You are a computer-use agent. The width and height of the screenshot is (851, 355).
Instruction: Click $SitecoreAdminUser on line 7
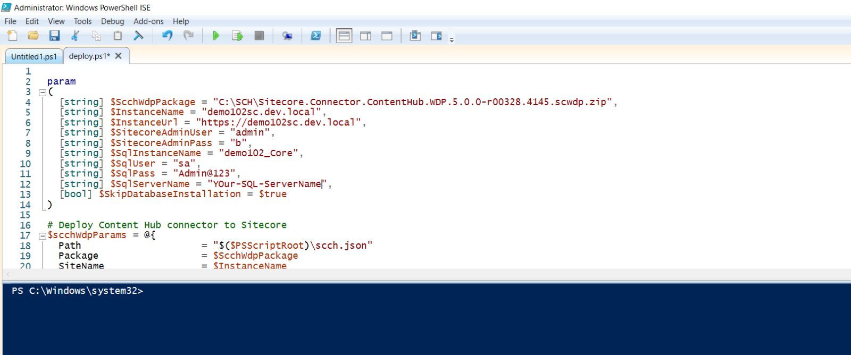coord(161,133)
